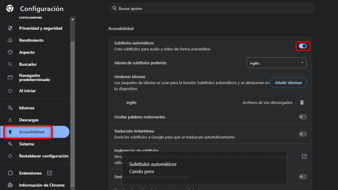The width and height of the screenshot is (338, 190).
Task: Turn on Traducción instantánea
Action: coord(303,134)
